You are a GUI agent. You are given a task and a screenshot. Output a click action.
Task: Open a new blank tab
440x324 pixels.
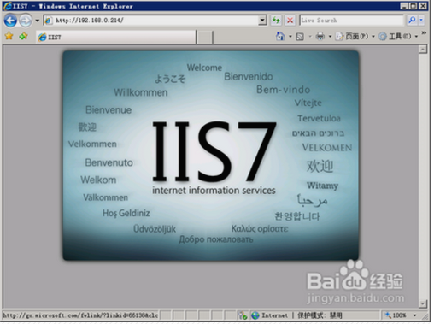point(204,38)
